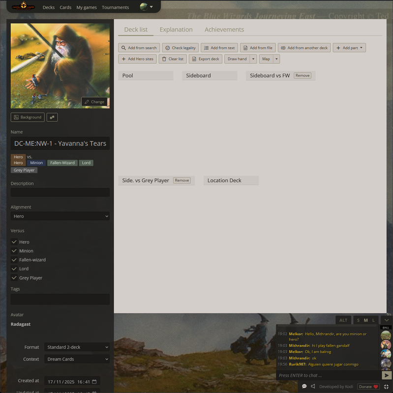
Task: Remove the Sideboard vs FW section
Action: coord(302,76)
